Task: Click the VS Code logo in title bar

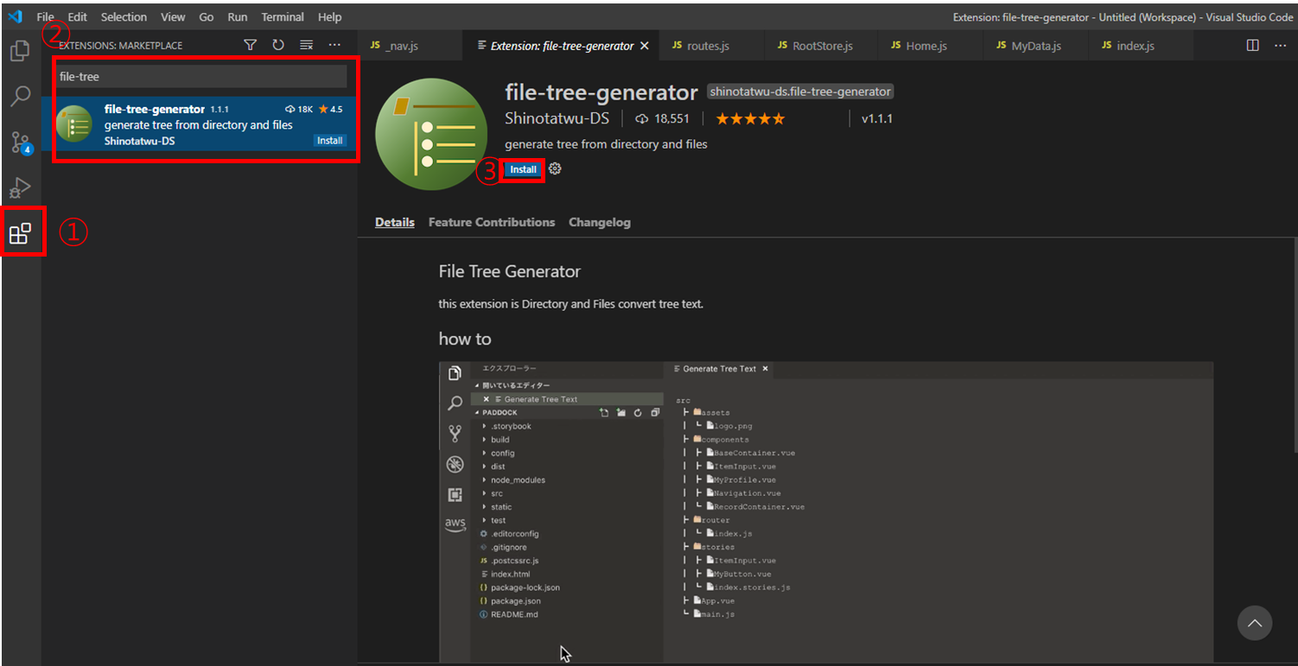Action: (x=15, y=16)
